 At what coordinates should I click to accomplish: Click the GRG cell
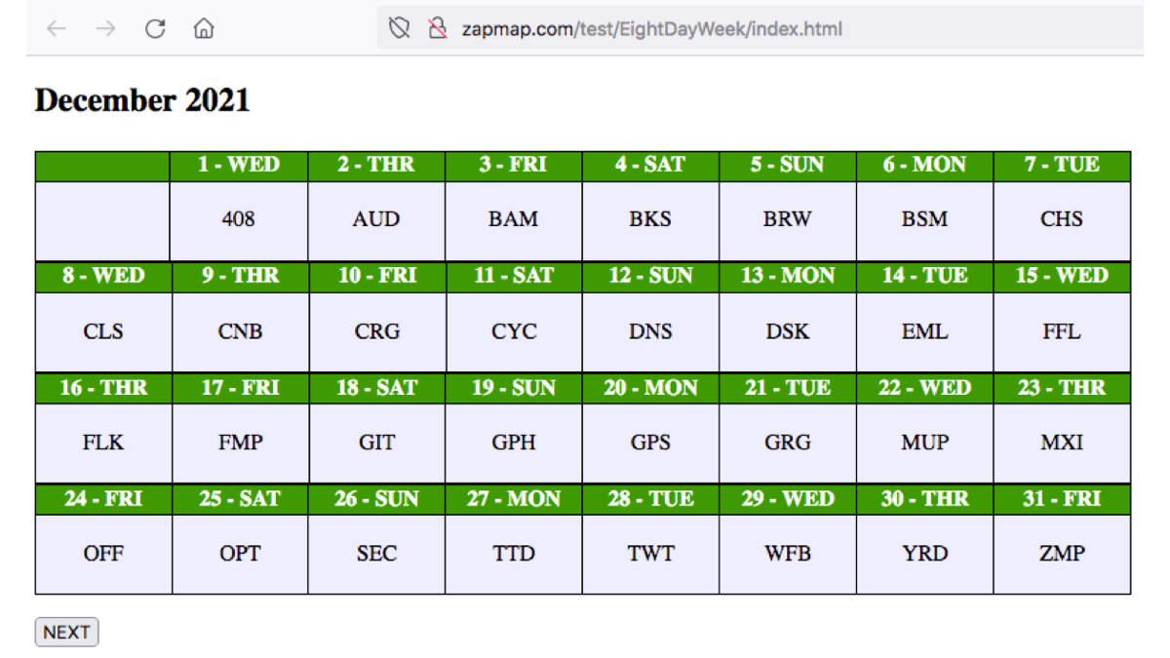(787, 443)
